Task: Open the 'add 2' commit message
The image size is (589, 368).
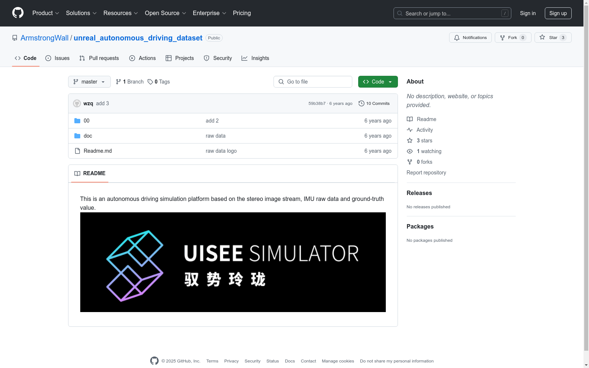Action: [212, 121]
